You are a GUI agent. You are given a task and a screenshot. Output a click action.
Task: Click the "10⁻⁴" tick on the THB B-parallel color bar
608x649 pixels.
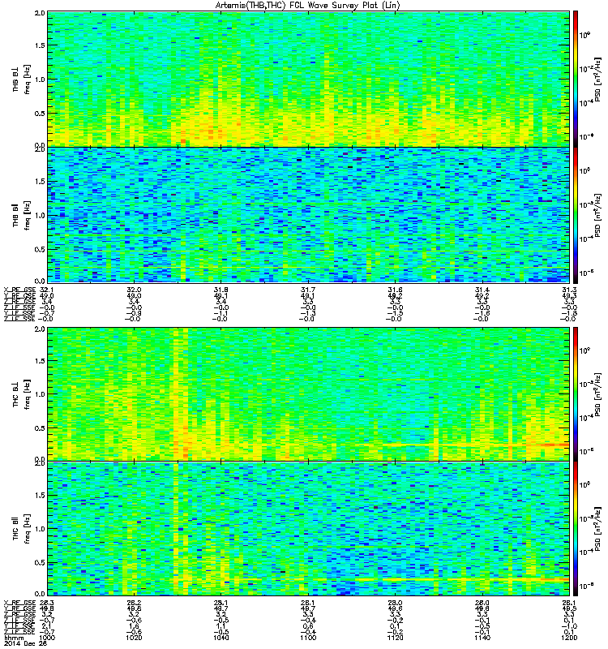point(586,239)
